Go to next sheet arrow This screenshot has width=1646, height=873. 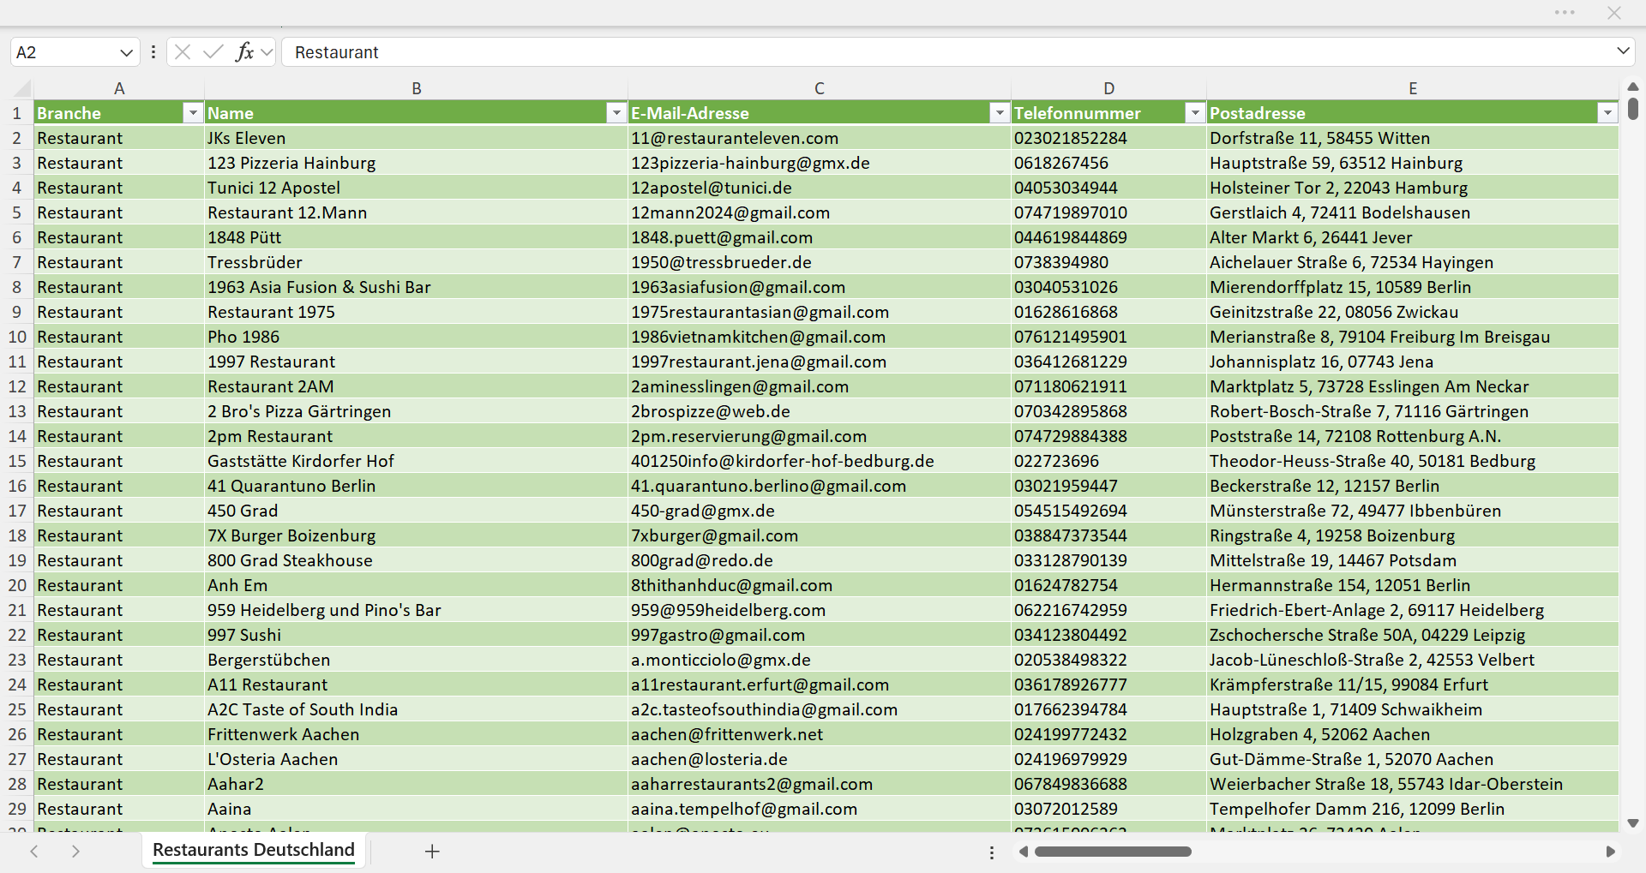coord(75,851)
